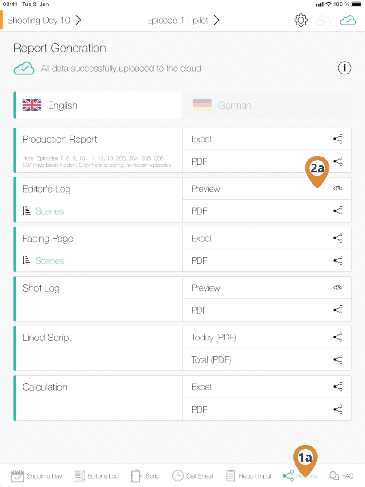Viewport: 365px width, 487px height.
Task: Expand the Episode 1 - pilot selector
Action: click(x=183, y=20)
